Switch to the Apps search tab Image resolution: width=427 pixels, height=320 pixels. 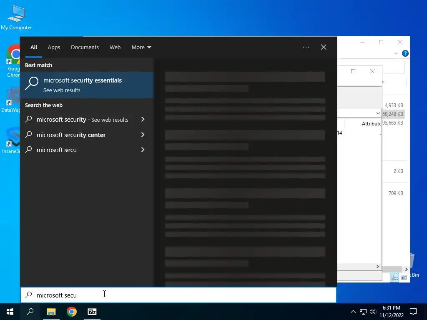click(54, 47)
